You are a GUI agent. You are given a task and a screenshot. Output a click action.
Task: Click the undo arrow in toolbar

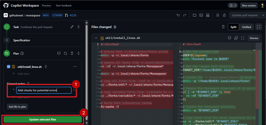pyautogui.click(x=178, y=15)
